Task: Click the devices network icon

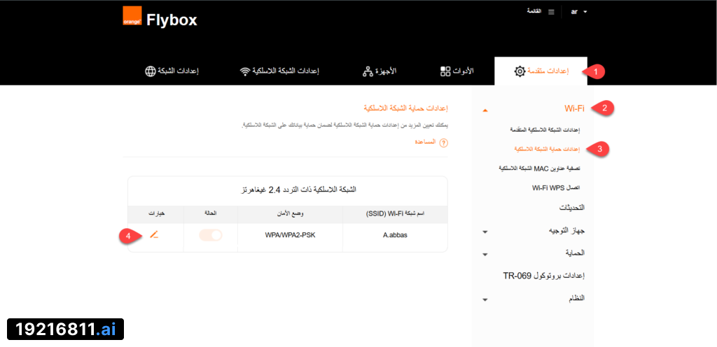Action: pyautogui.click(x=368, y=71)
